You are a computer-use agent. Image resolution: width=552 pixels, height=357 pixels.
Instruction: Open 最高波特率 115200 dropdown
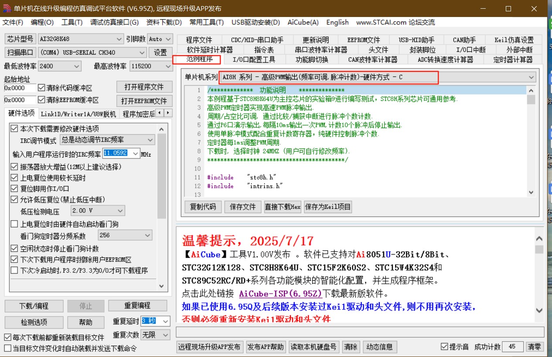pyautogui.click(x=151, y=66)
